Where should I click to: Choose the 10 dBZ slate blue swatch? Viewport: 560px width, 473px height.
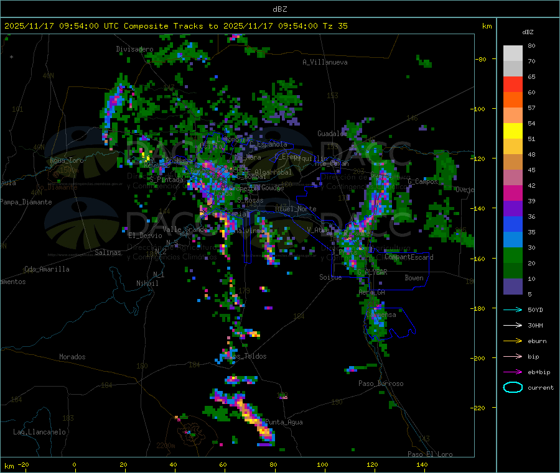tap(513, 287)
